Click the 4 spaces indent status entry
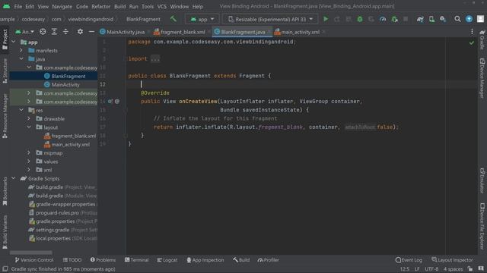 454,269
